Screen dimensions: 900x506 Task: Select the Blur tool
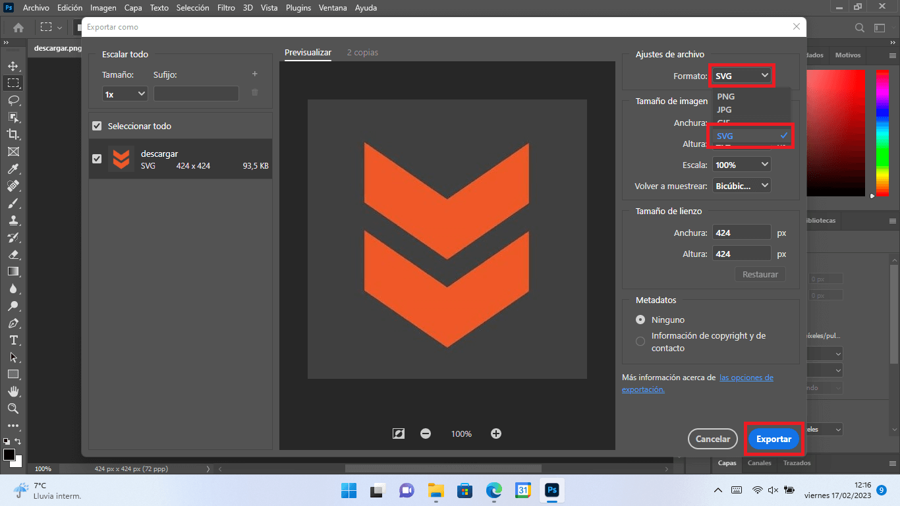[13, 289]
